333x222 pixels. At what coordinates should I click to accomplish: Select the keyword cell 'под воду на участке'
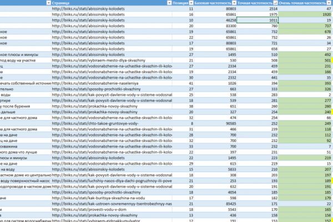click(x=26, y=60)
